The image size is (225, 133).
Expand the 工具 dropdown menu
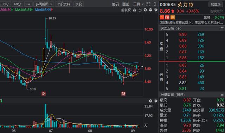click(x=139, y=4)
